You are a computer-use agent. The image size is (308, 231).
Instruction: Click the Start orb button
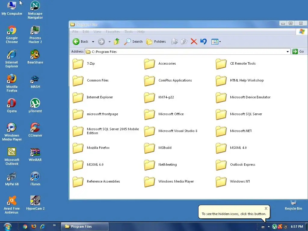[x=7, y=227]
